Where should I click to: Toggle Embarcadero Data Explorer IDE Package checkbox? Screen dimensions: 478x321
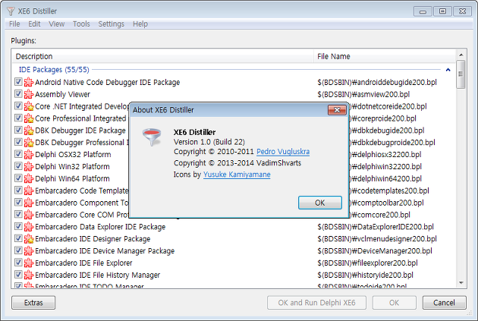click(18, 226)
